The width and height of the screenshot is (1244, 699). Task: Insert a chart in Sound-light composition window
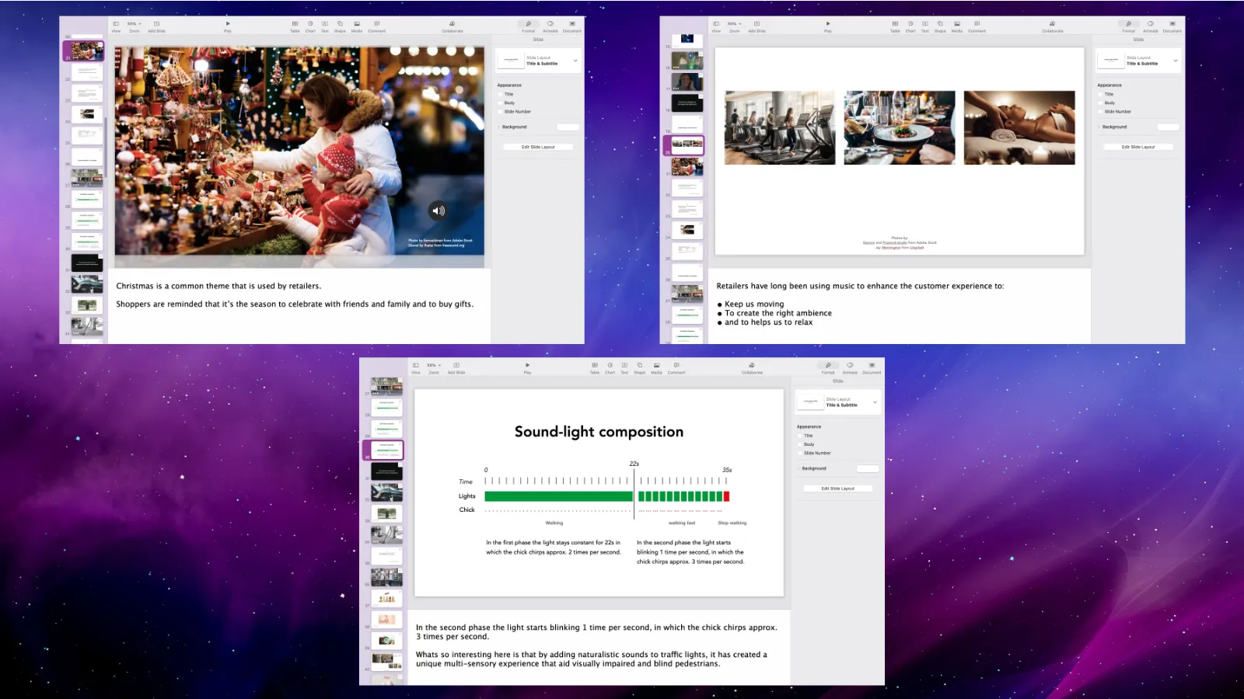click(x=610, y=368)
